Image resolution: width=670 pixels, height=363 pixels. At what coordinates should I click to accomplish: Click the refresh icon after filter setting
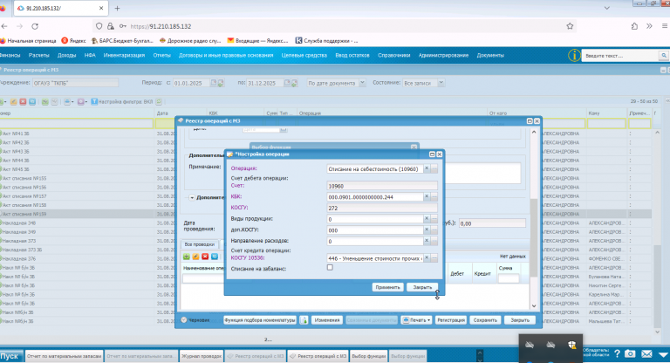159,102
